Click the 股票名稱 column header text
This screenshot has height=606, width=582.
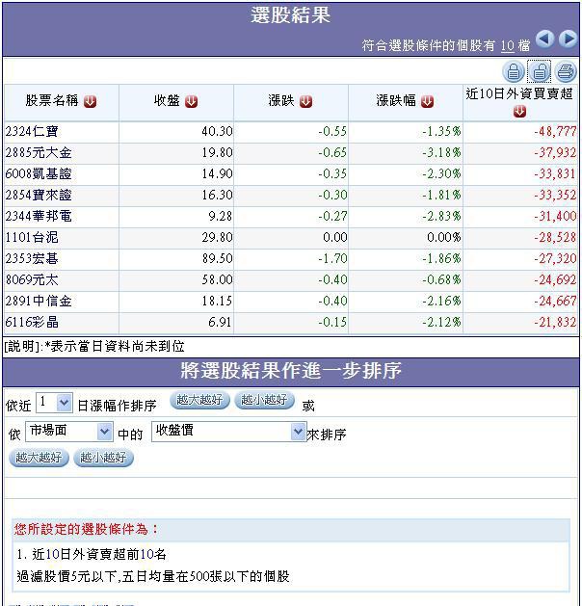[52, 101]
